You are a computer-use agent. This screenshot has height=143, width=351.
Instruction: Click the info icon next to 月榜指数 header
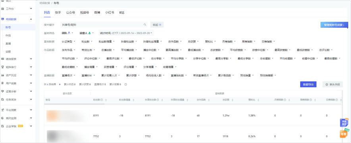click(x=285, y=100)
